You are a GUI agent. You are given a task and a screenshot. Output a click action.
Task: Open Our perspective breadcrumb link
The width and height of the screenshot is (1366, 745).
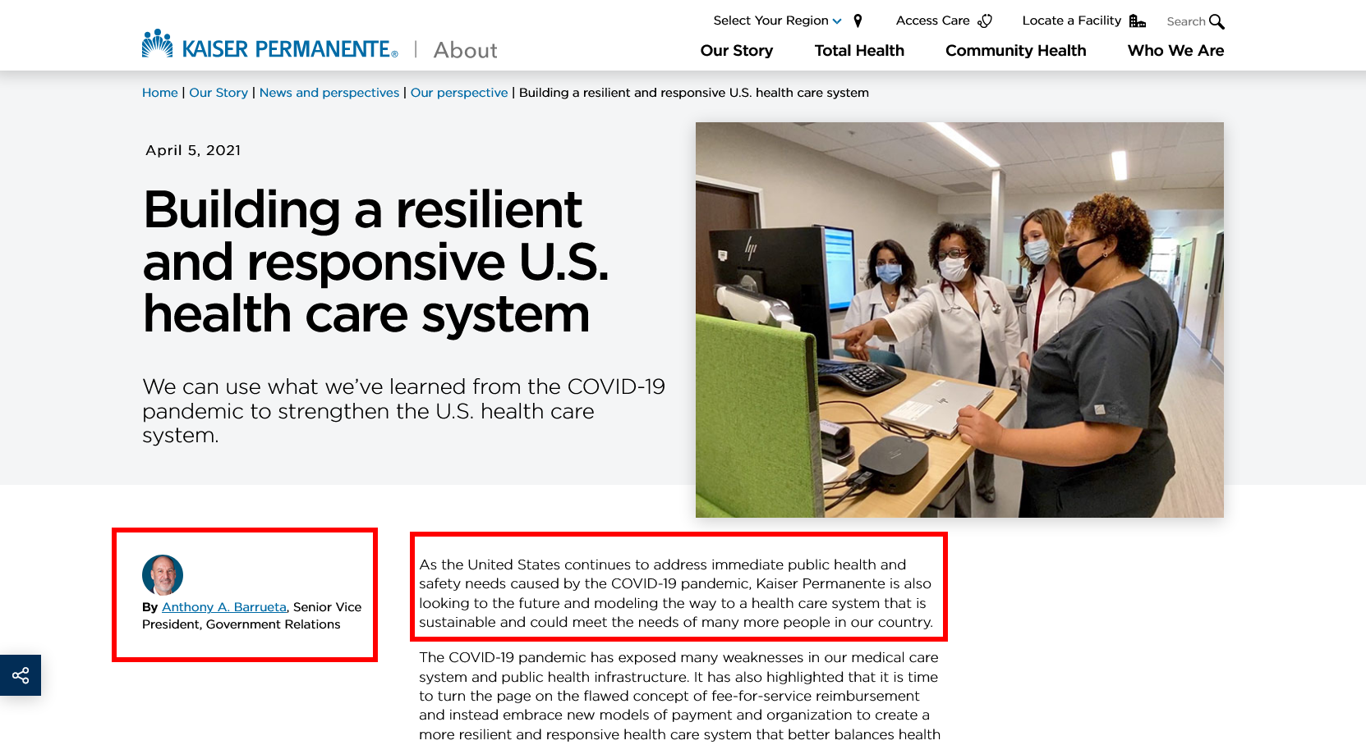pyautogui.click(x=459, y=93)
